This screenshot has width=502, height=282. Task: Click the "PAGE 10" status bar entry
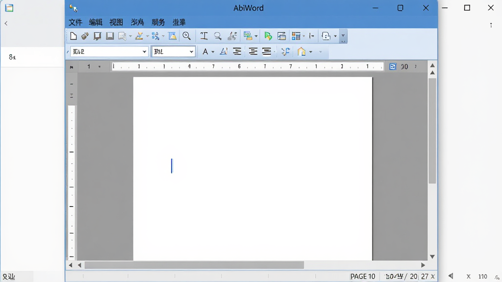(x=363, y=276)
